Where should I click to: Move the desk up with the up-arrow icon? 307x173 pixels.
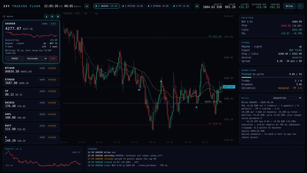[x=46, y=16]
